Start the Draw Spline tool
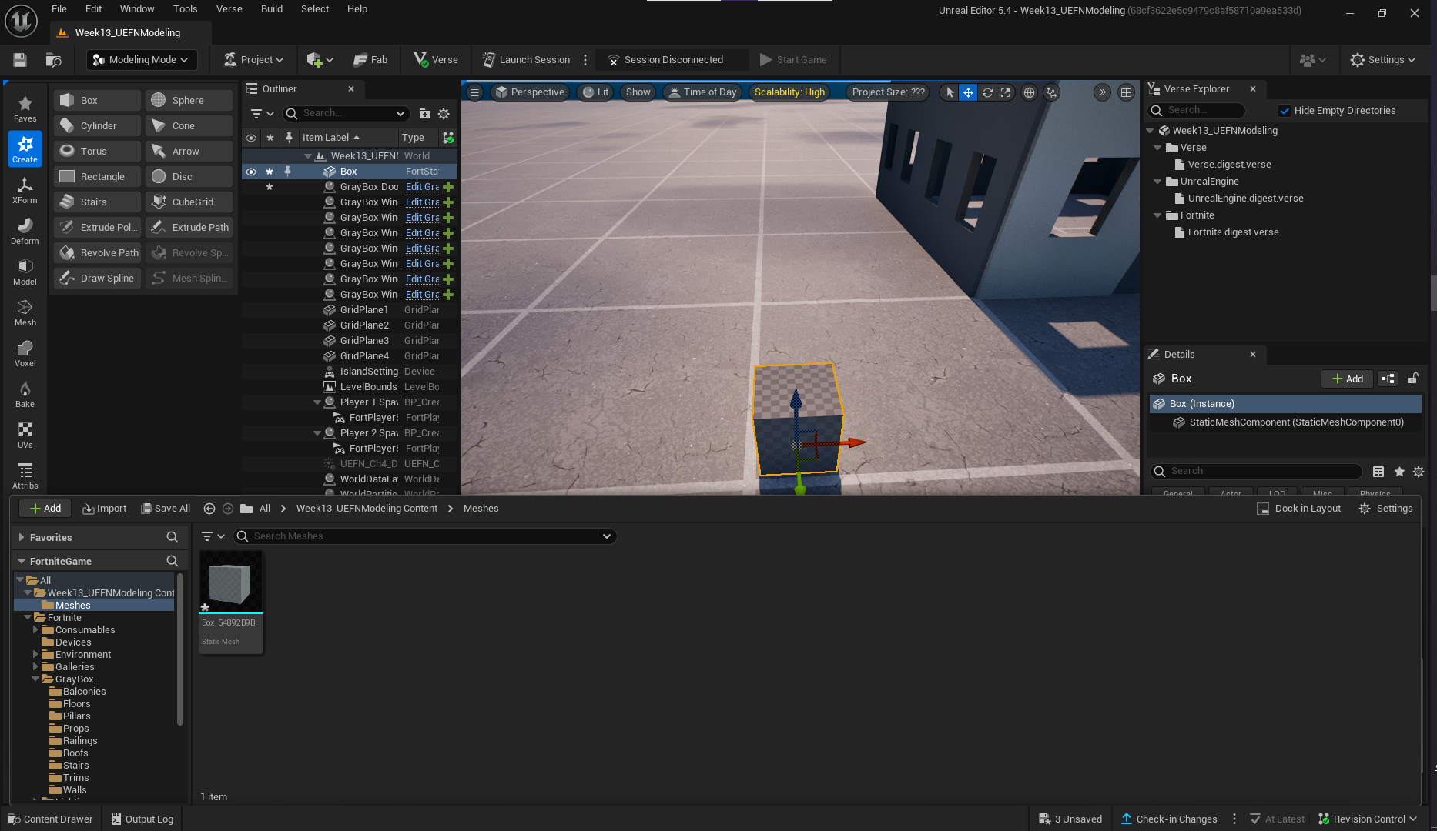The height and width of the screenshot is (831, 1437). click(x=97, y=278)
